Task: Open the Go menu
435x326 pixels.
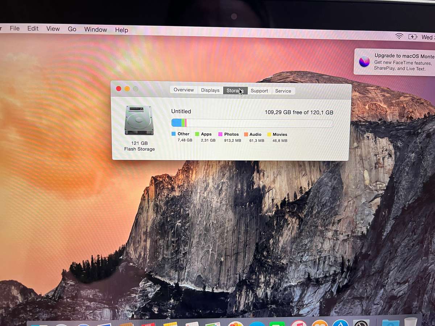Action: 72,29
